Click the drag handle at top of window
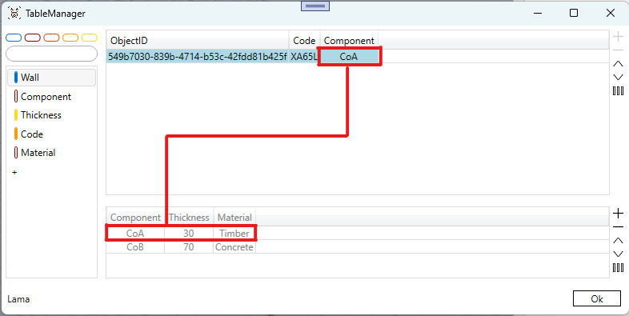The image size is (629, 316). [x=315, y=6]
